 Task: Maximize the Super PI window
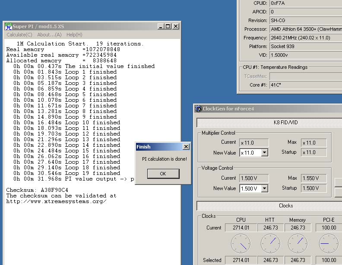pyautogui.click(x=168, y=26)
